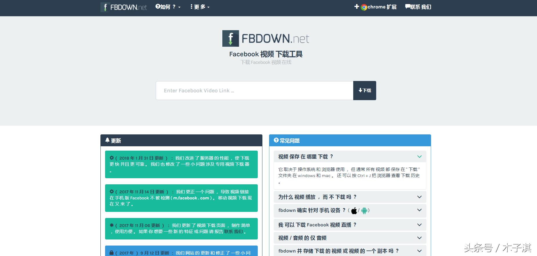Click the 下载 Facebook 视频在线 subtitle
The height and width of the screenshot is (256, 537).
[x=266, y=62]
